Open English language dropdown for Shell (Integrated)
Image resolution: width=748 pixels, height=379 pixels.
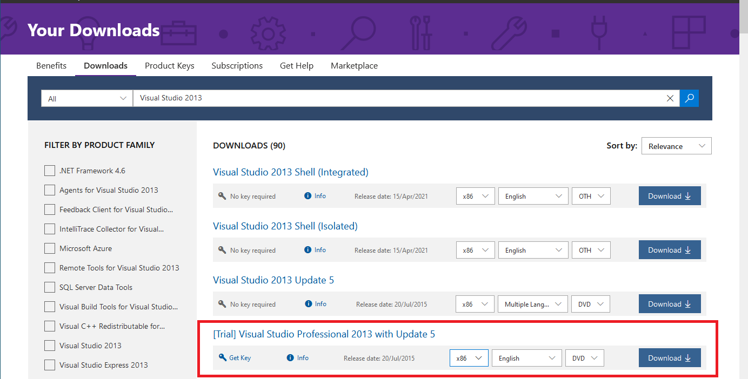pos(533,196)
